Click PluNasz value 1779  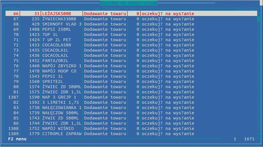34,134
